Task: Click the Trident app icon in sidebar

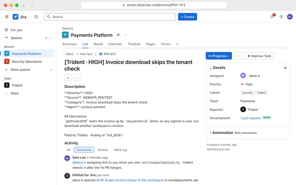Action: click(7, 85)
